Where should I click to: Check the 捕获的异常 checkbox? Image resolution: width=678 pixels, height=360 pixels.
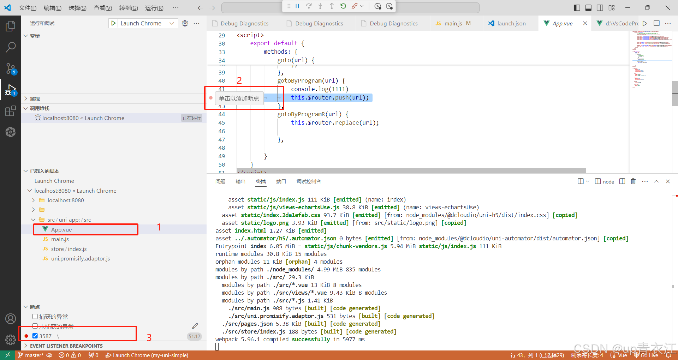point(35,316)
